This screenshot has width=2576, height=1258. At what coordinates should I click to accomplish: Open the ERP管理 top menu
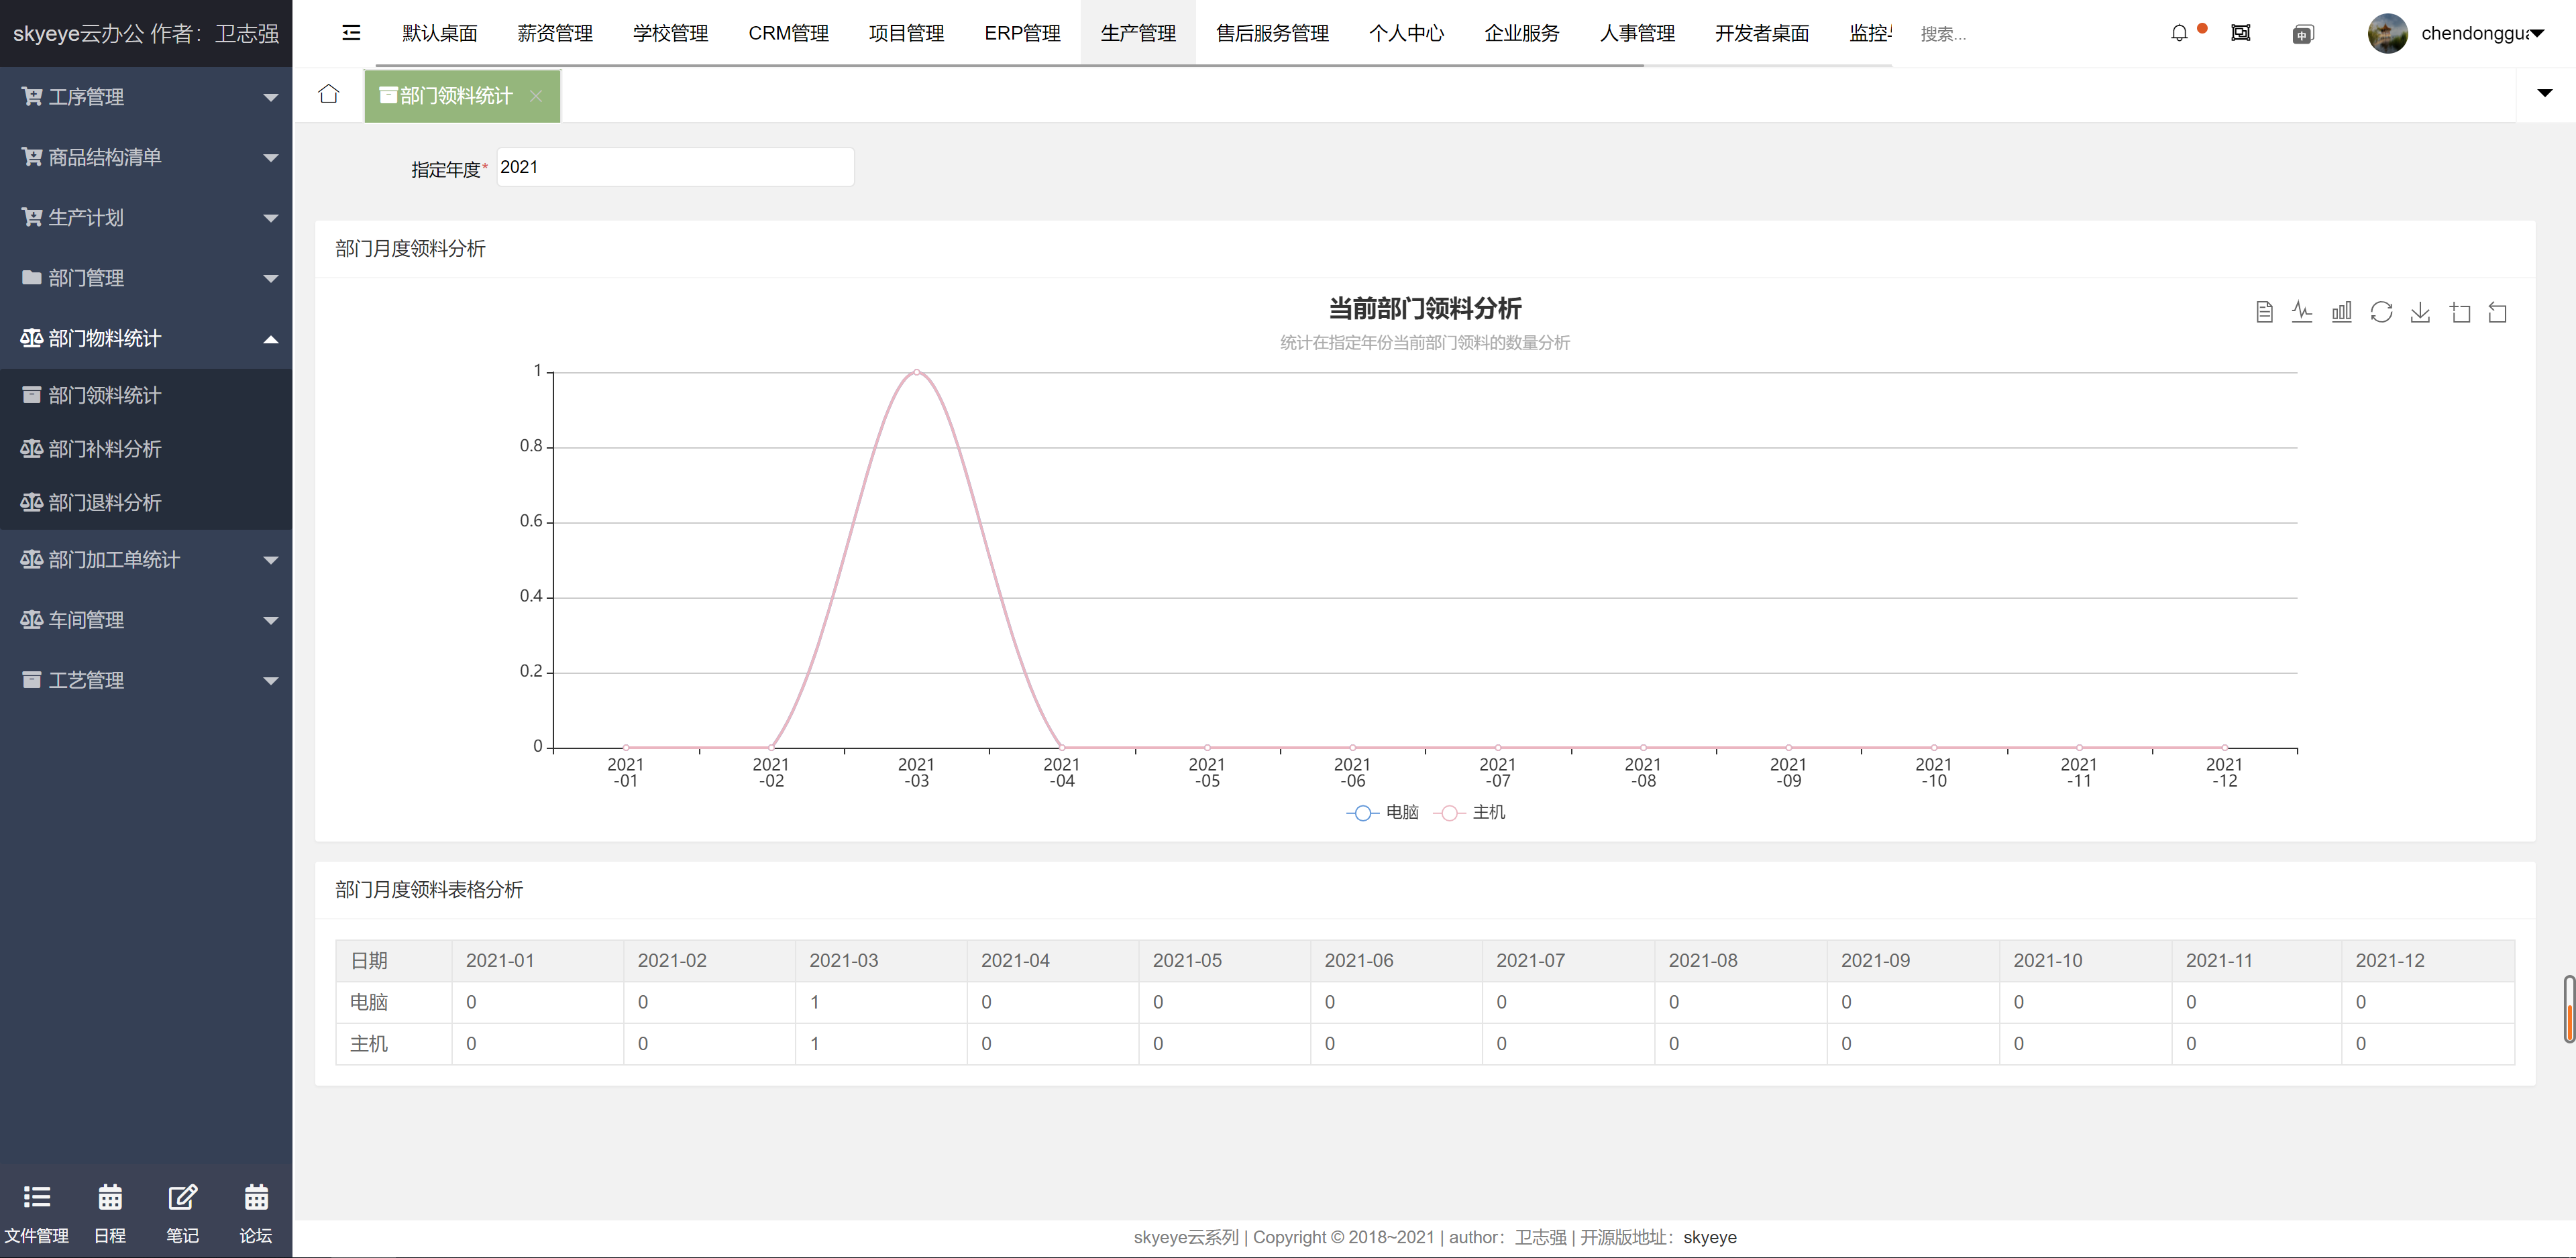[x=1022, y=33]
